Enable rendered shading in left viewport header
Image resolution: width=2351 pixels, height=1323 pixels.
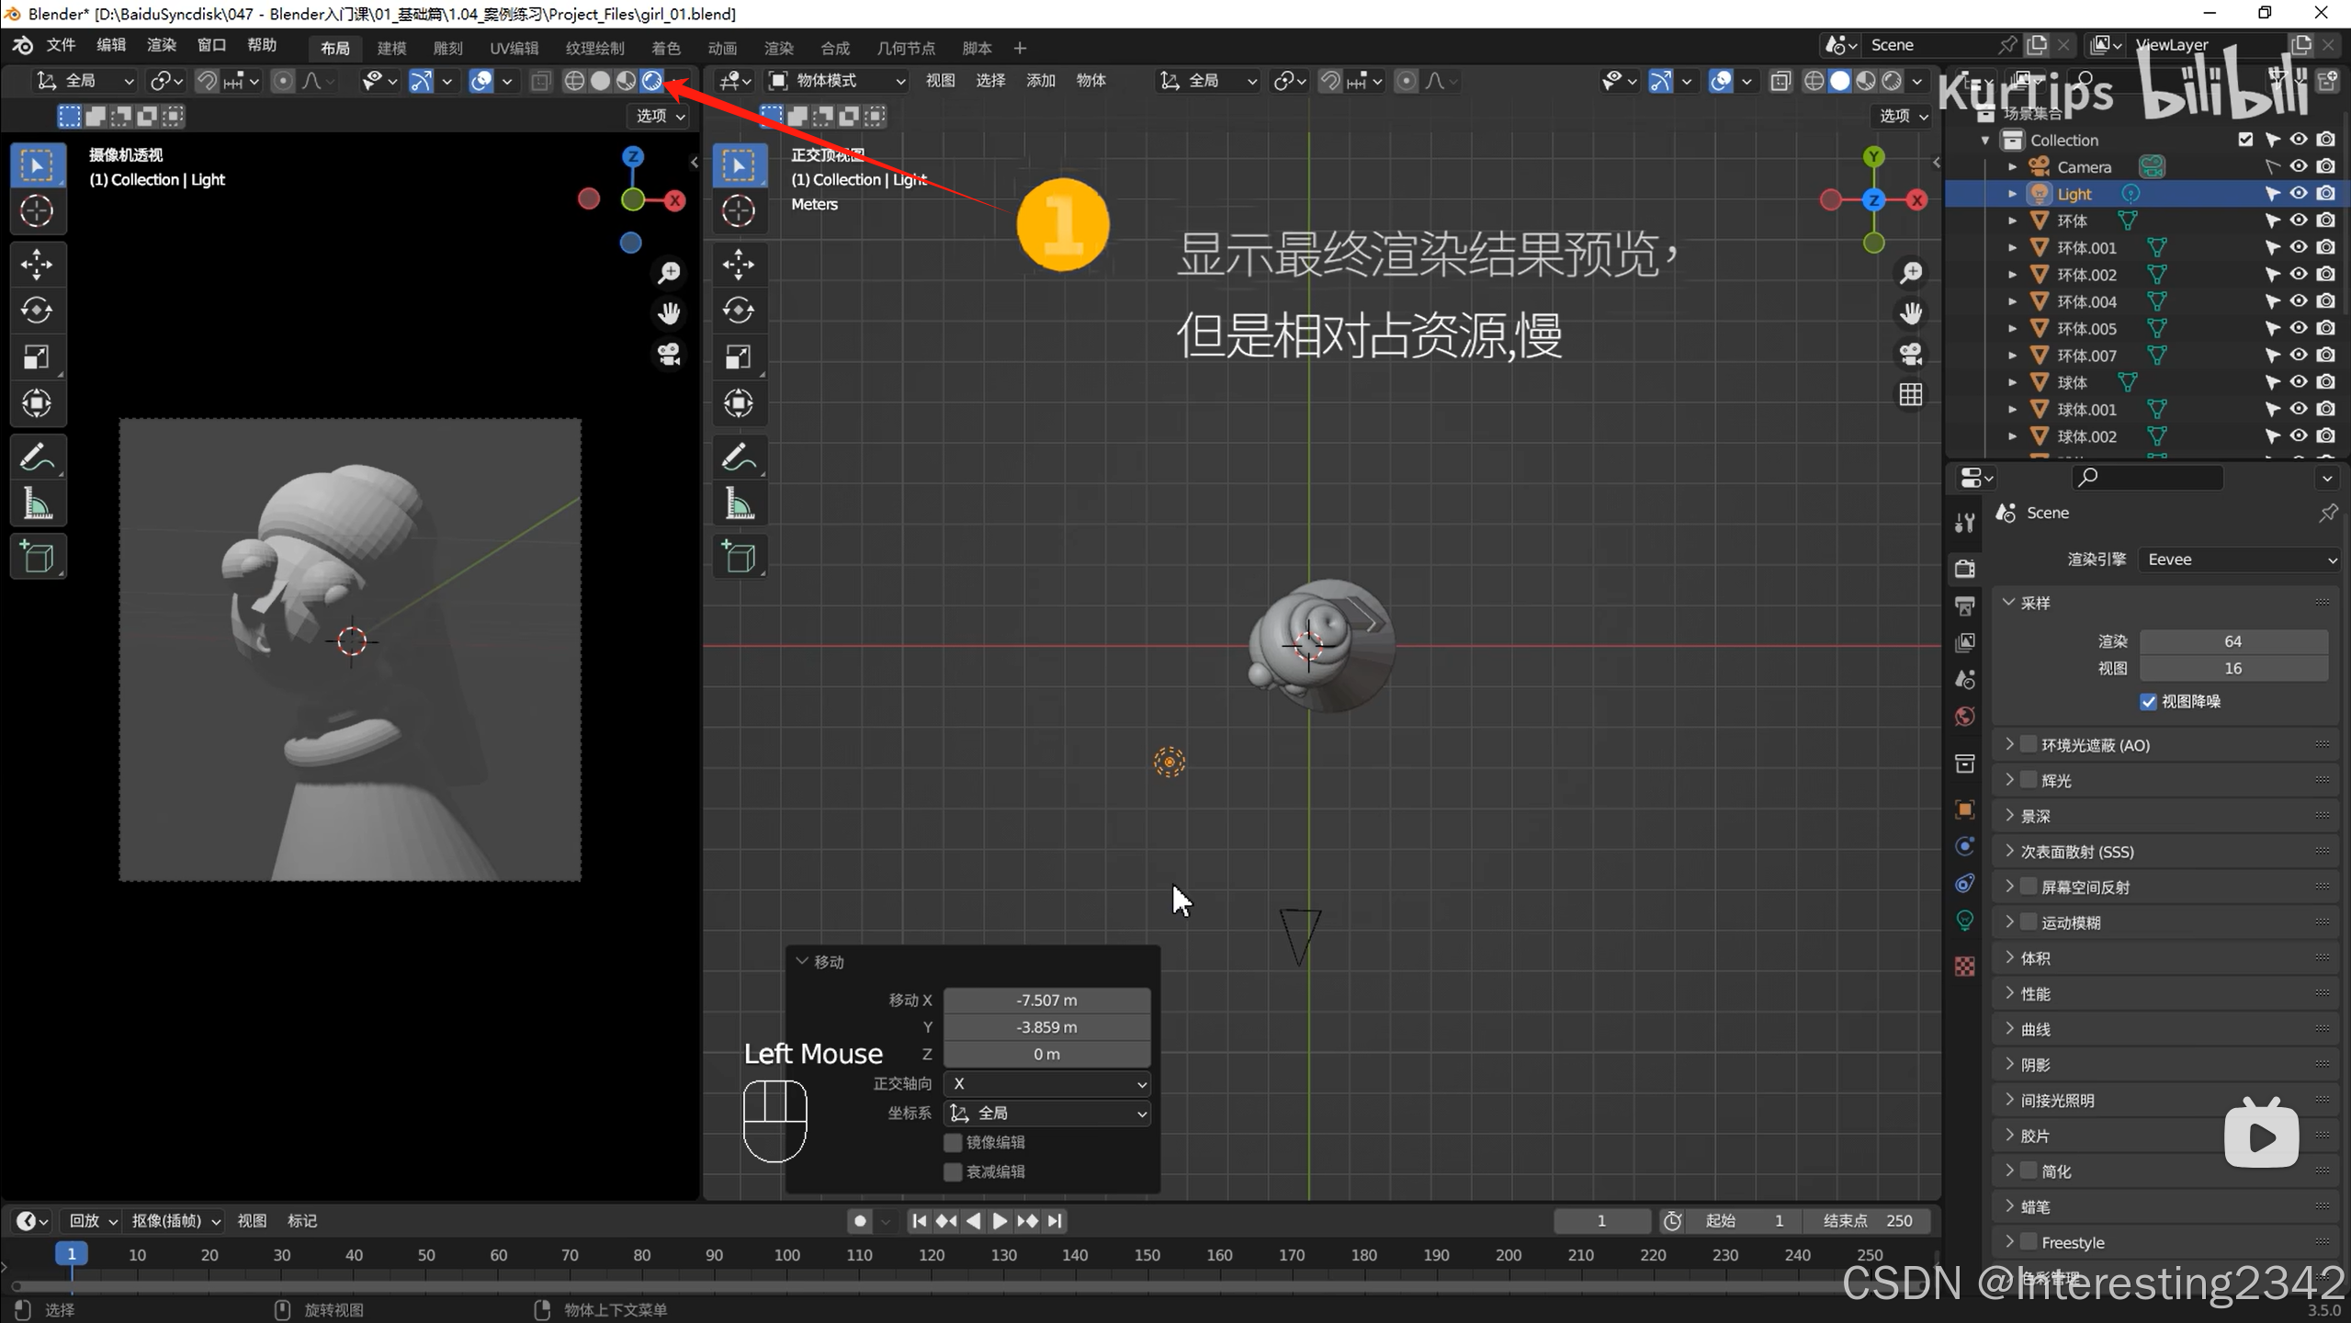click(x=652, y=81)
